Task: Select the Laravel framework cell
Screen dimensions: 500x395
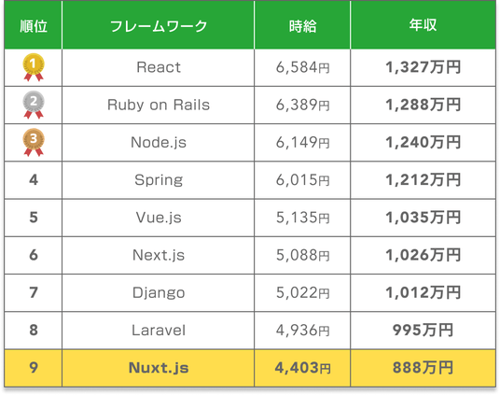Action: pyautogui.click(x=159, y=331)
